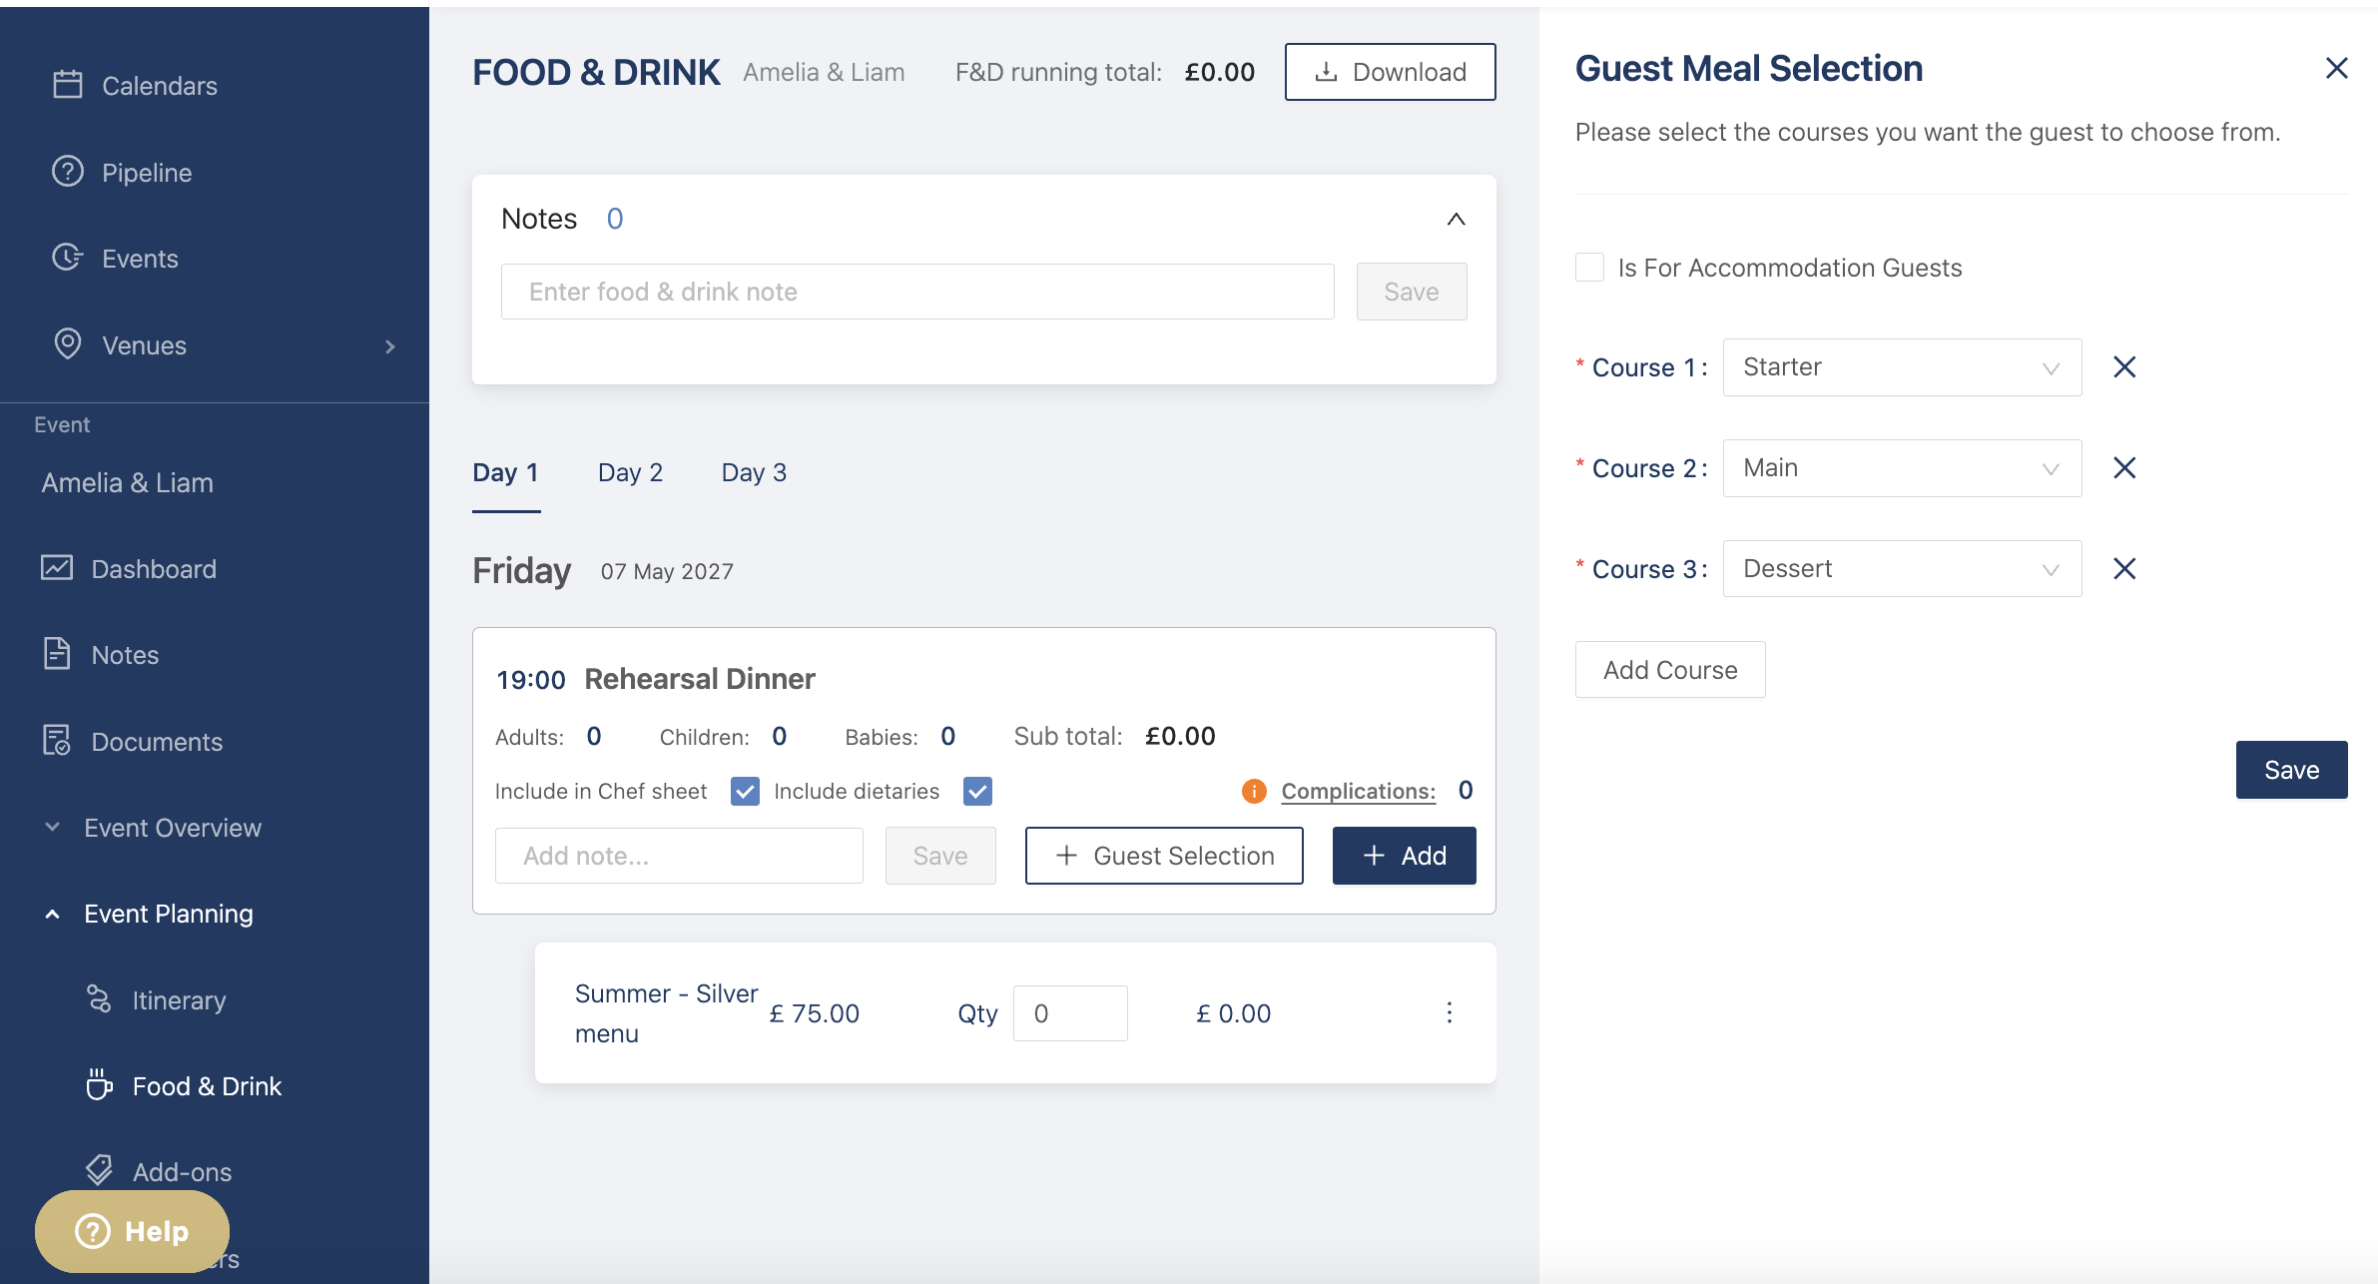Image resolution: width=2378 pixels, height=1284 pixels.
Task: Remove Course 1 with its X icon
Action: [x=2124, y=367]
